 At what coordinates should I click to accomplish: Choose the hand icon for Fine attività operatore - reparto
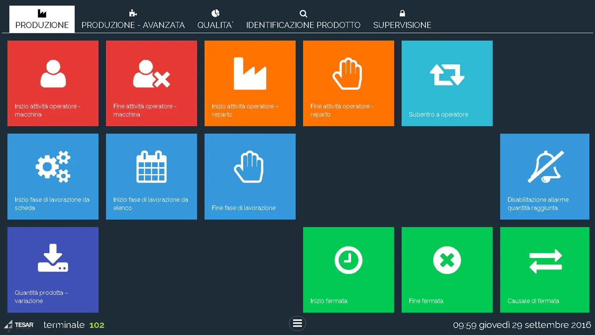[x=347, y=74]
